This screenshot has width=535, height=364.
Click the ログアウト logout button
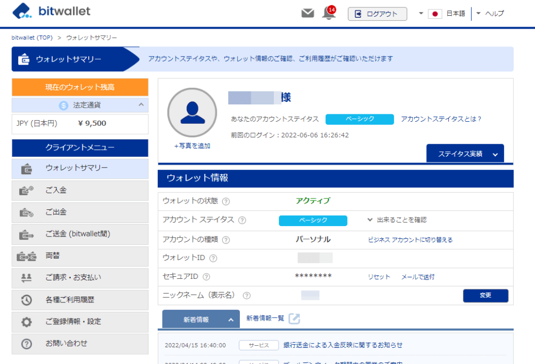(x=377, y=14)
